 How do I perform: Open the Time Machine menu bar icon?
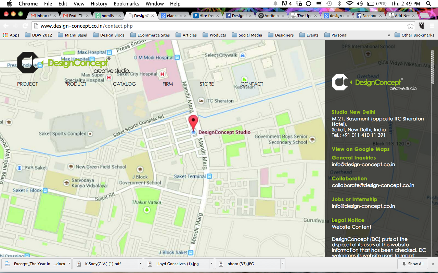coord(329,4)
